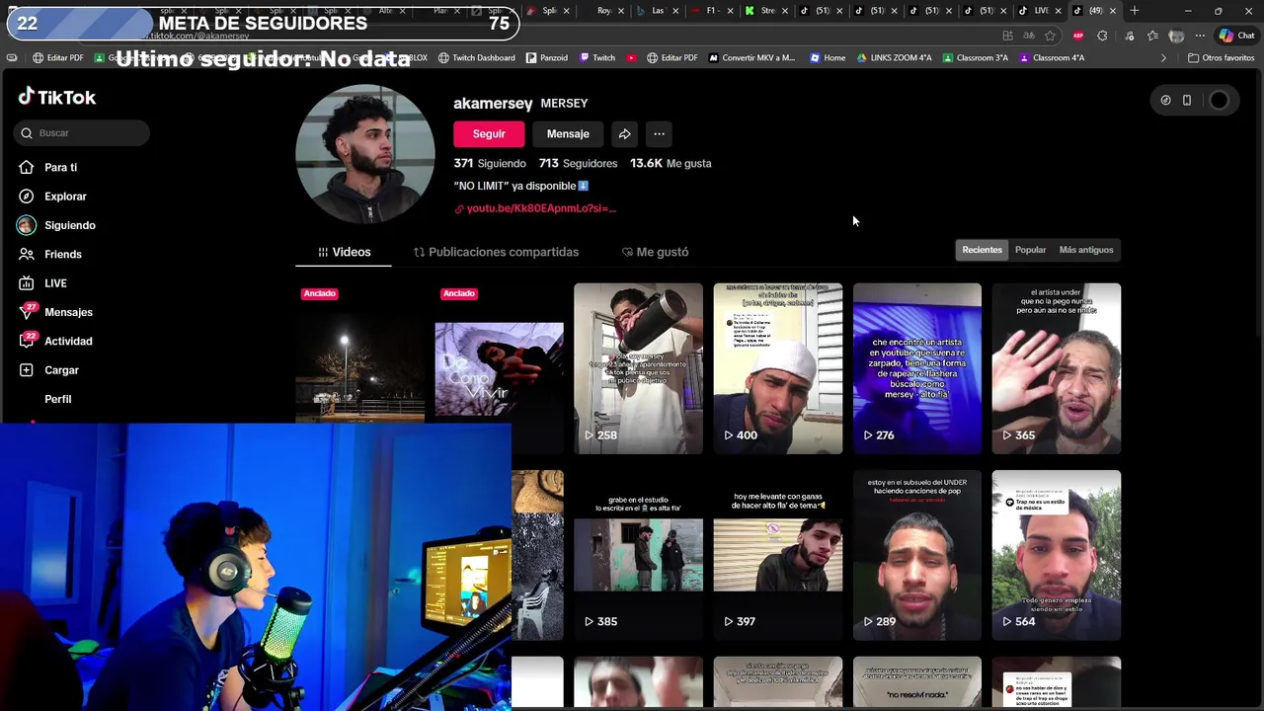The image size is (1264, 711).
Task: Open the Copilot Chat button
Action: (x=1236, y=36)
